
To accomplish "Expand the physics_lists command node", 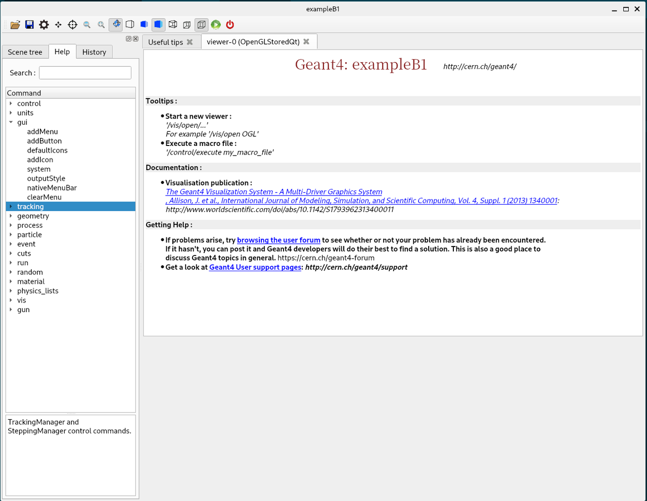I will click(x=11, y=290).
